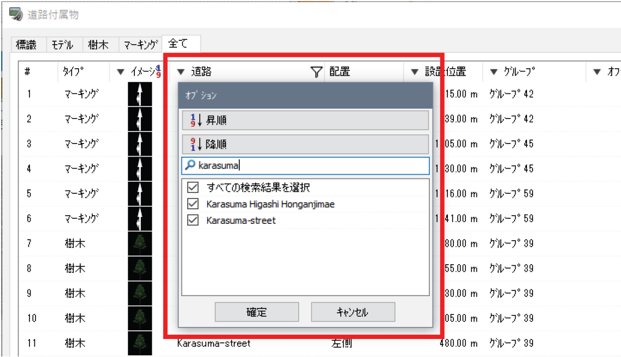Open the 道路 column dropdown arrow
The height and width of the screenshot is (357, 621).
(x=181, y=72)
